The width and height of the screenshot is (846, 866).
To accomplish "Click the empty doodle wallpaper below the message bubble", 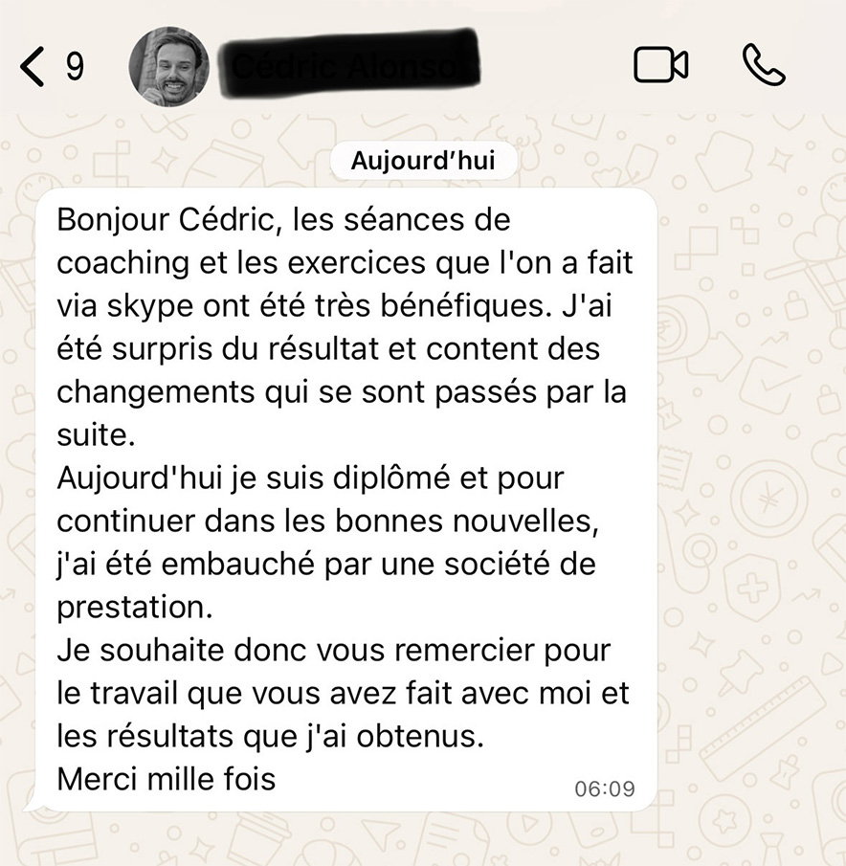I will [x=423, y=839].
